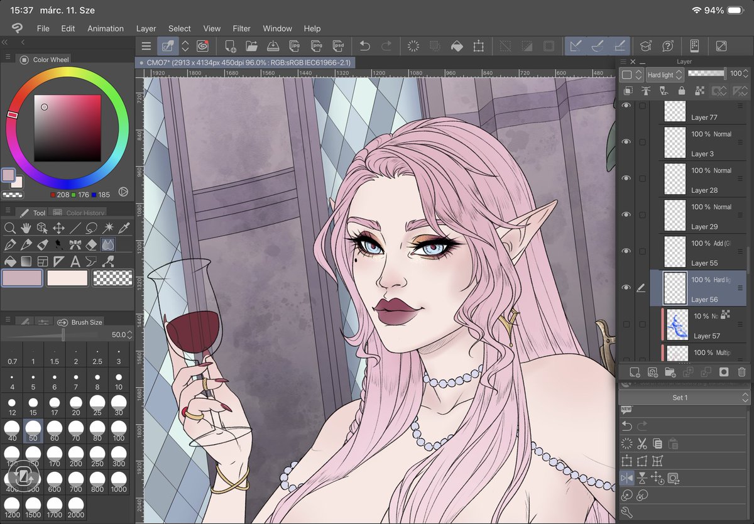Open the palette color dropdown in Layer panel
The height and width of the screenshot is (524, 754).
631,74
